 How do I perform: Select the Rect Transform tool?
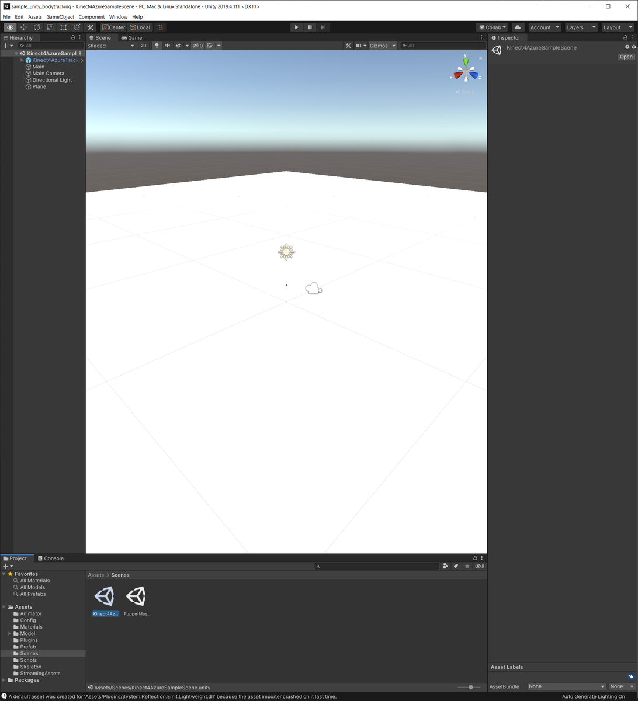(x=63, y=27)
